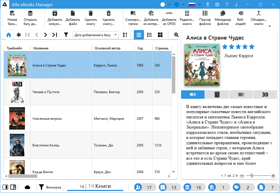This screenshot has width=280, height=193.
Task: Click the filter funnel in navigation bar
Action: (66, 35)
